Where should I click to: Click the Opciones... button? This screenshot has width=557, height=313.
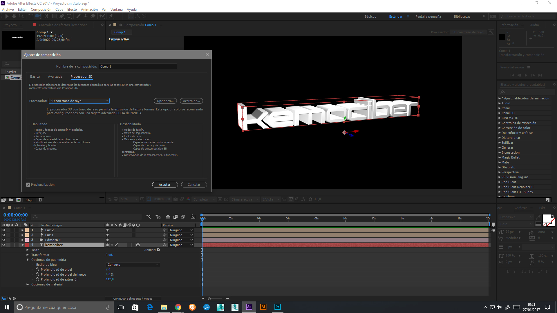[x=165, y=101]
